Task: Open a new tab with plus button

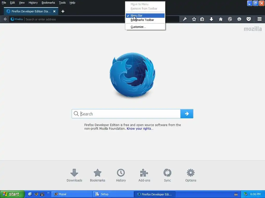Action: pos(63,11)
